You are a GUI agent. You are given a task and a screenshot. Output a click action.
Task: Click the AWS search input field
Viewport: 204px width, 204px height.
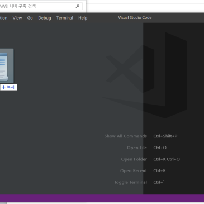[41, 6]
